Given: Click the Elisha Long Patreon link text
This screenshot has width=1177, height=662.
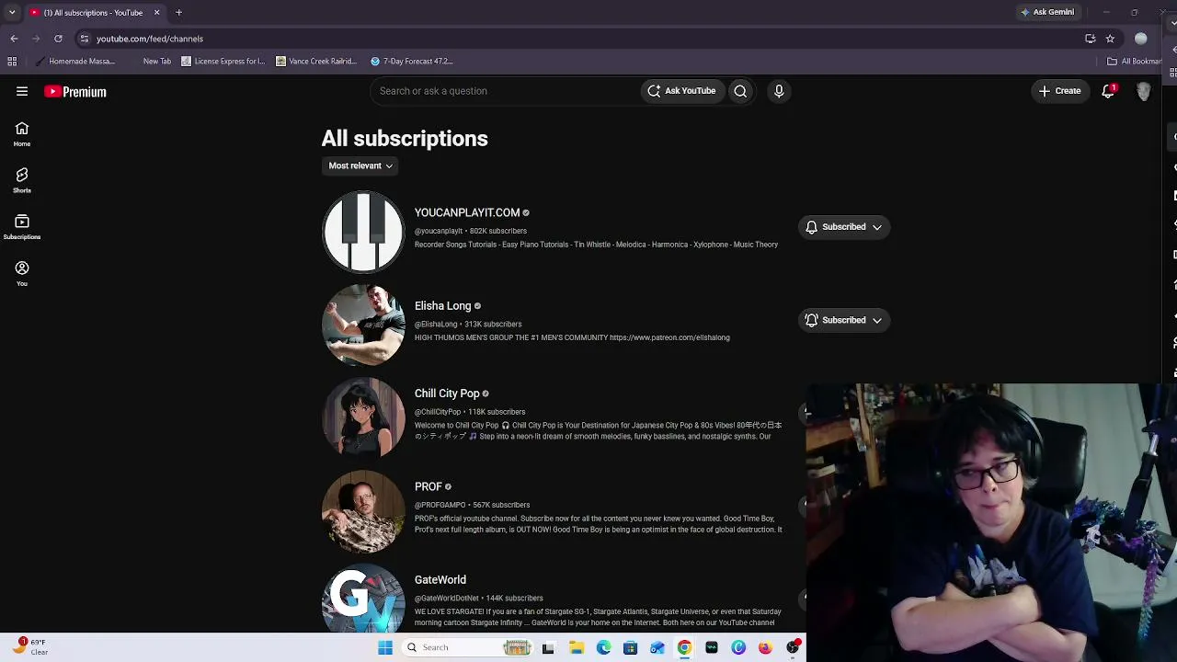Looking at the screenshot, I should tap(669, 337).
